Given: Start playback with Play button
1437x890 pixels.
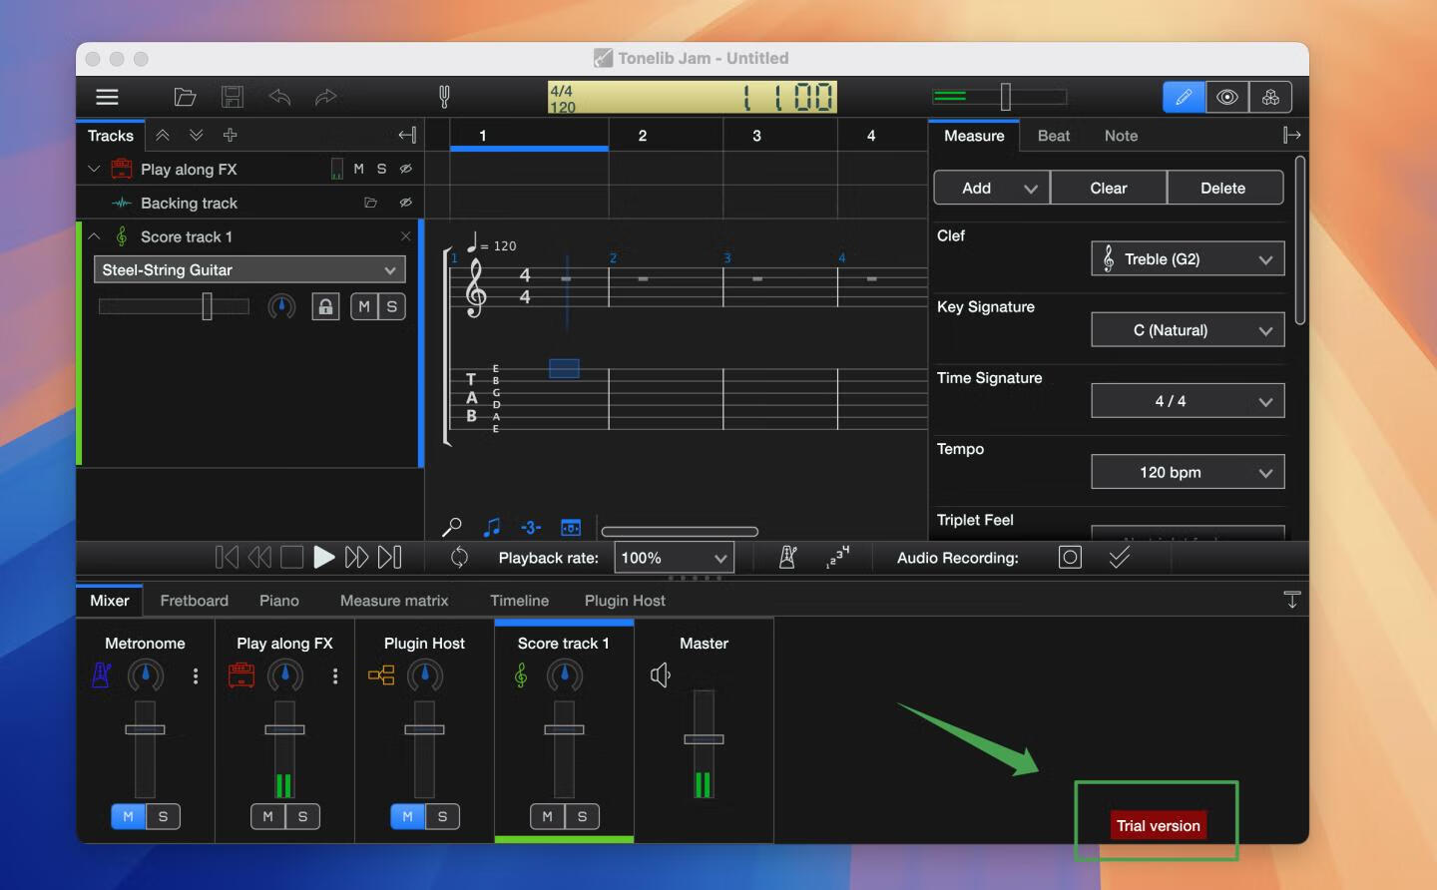Looking at the screenshot, I should click(x=324, y=557).
